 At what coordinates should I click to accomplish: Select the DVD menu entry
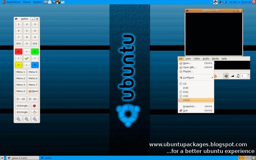196,92
